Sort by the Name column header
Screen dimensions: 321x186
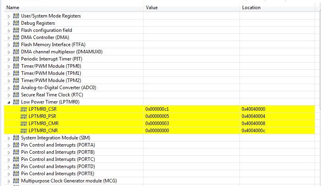tap(13, 8)
